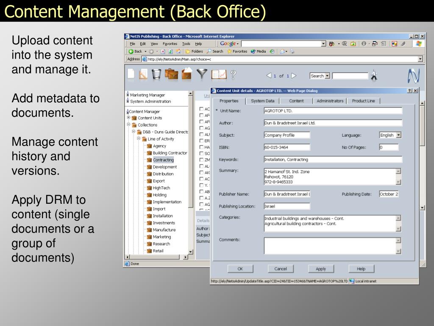Viewport: 434px width, 326px height.
Task: Click the double briefcases toolbar icon
Action: point(171,74)
